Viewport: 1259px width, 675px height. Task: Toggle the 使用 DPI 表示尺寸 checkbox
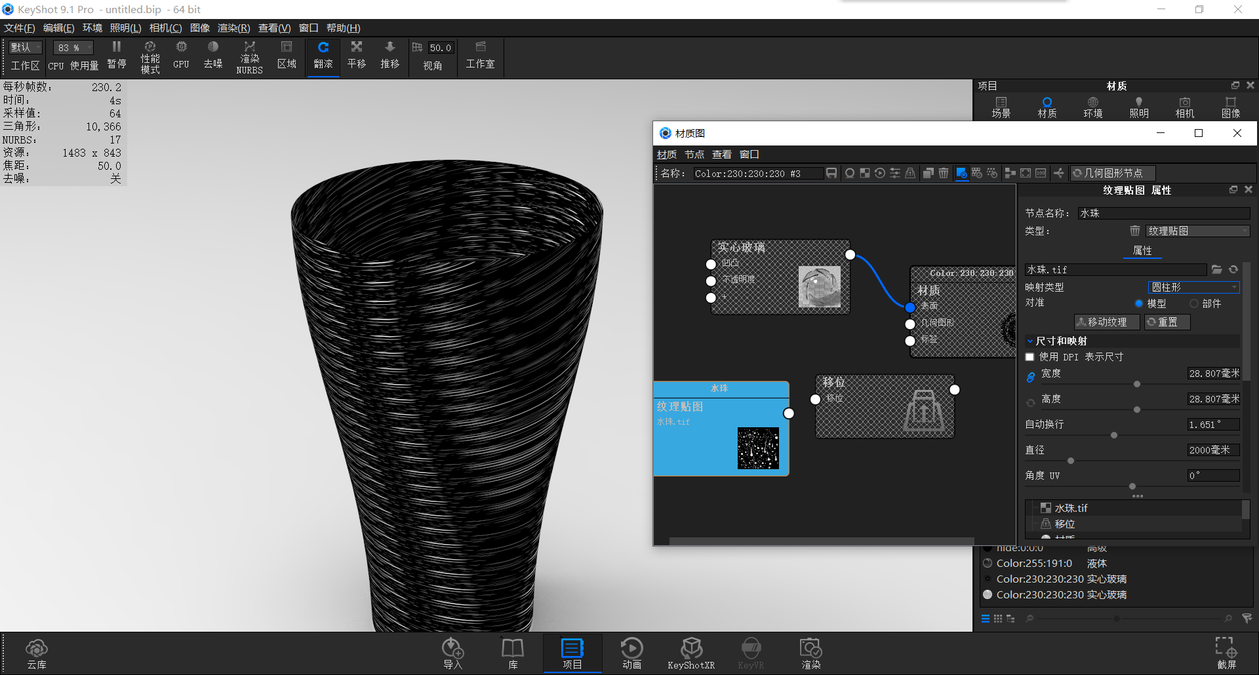tap(1029, 357)
